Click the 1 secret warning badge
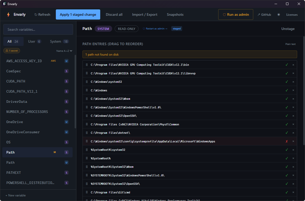The height and width of the screenshot is (201, 305). coord(12,51)
